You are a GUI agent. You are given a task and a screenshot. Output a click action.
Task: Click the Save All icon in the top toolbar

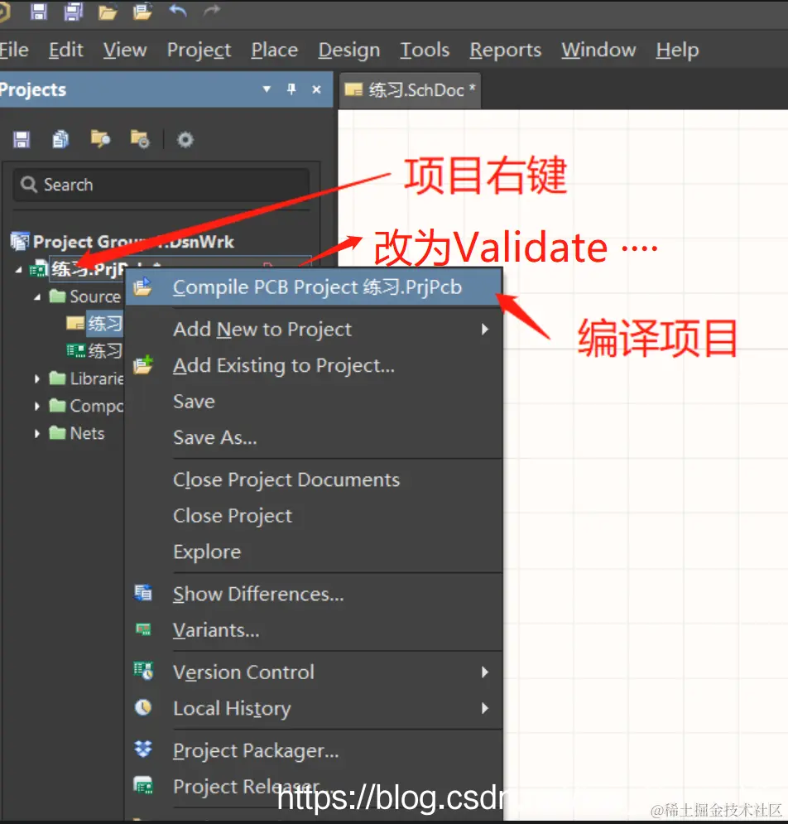(x=73, y=11)
